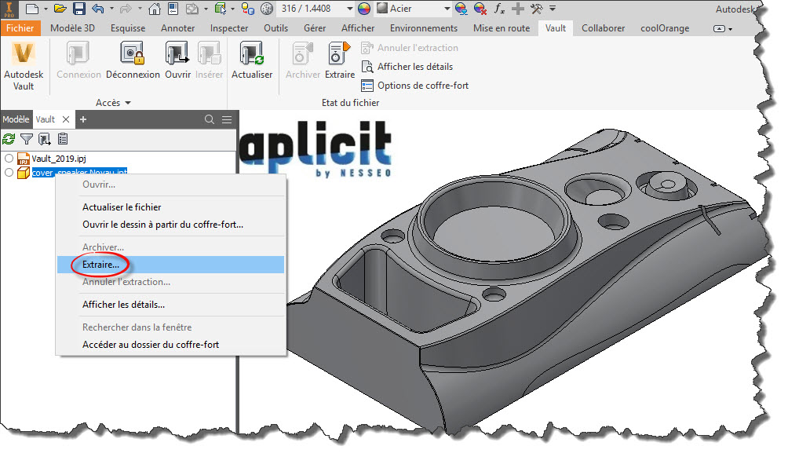
Task: Choose Extraire... from the context menu
Action: (x=100, y=265)
